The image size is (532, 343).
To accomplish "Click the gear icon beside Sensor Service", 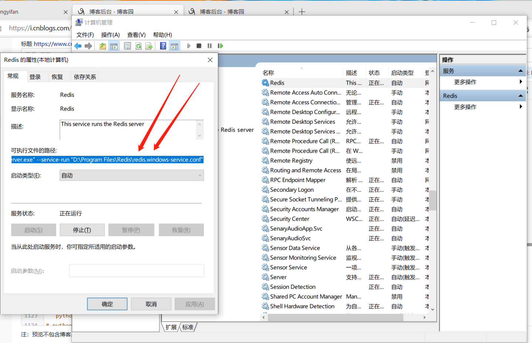I will tap(265, 267).
